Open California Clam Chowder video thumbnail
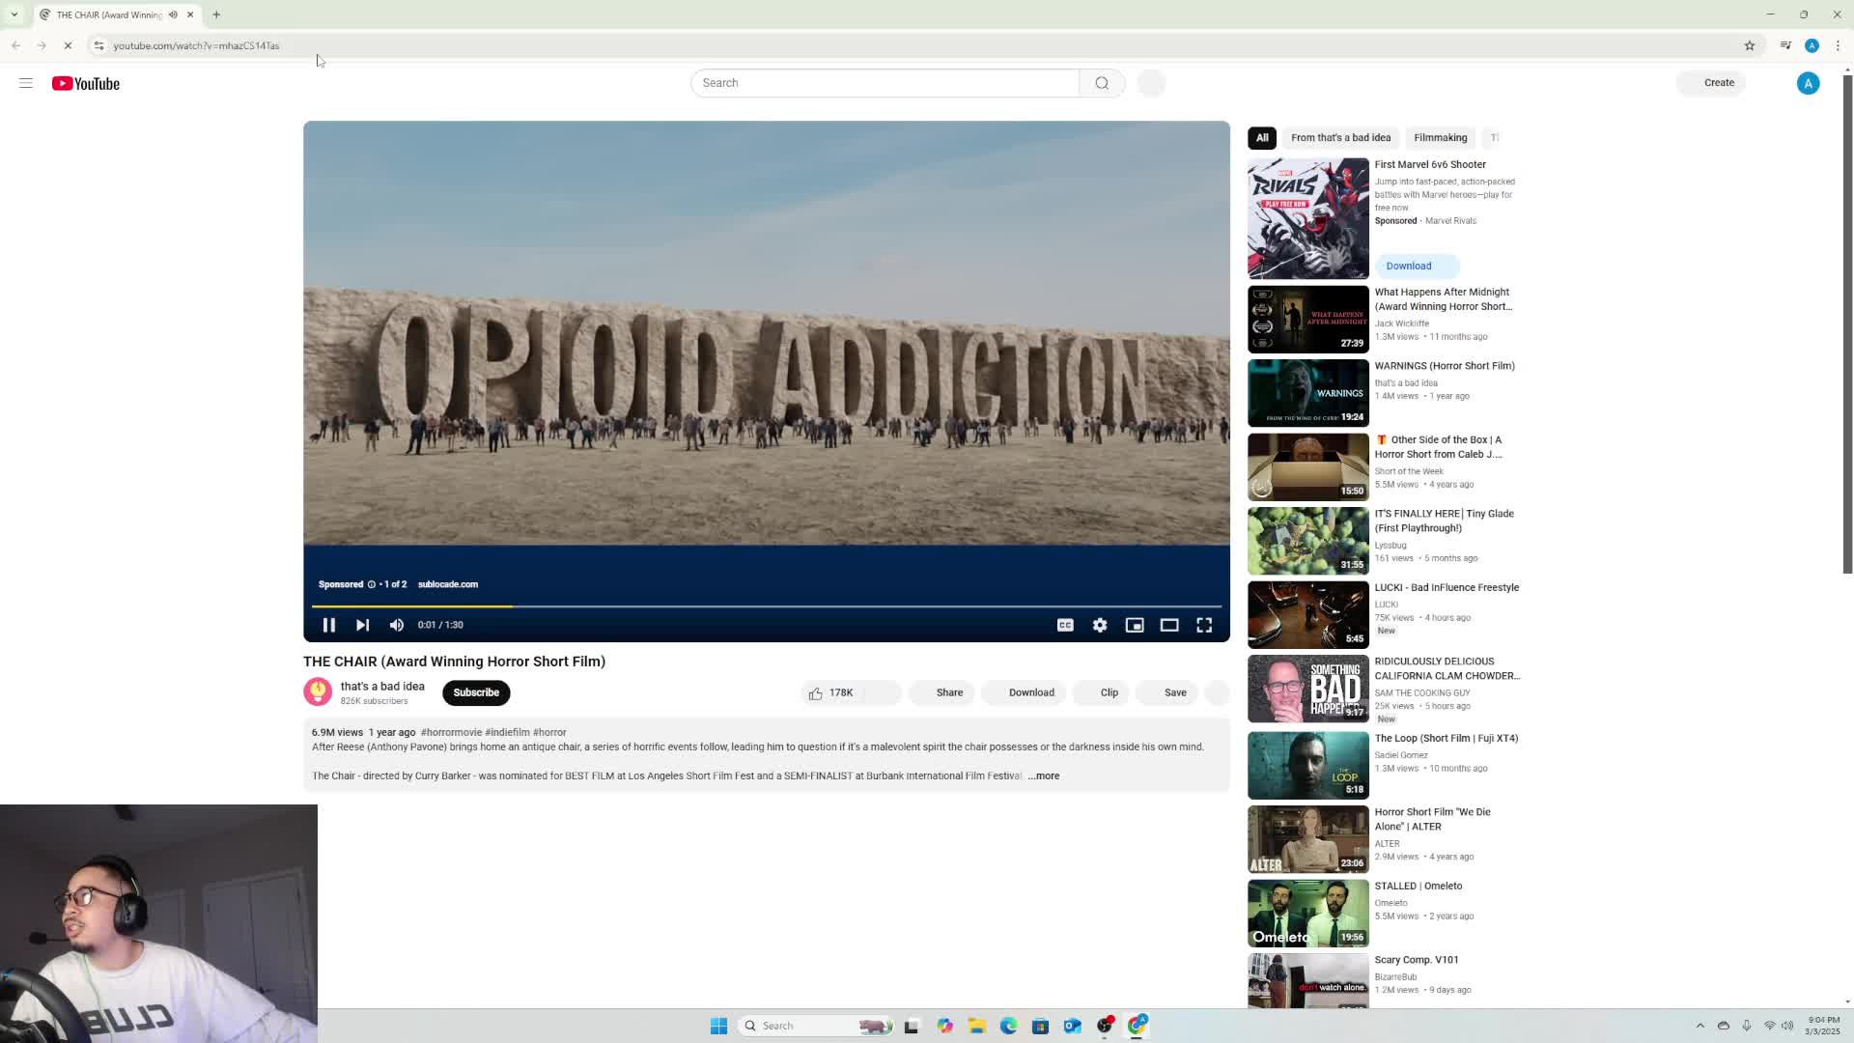 [1307, 689]
